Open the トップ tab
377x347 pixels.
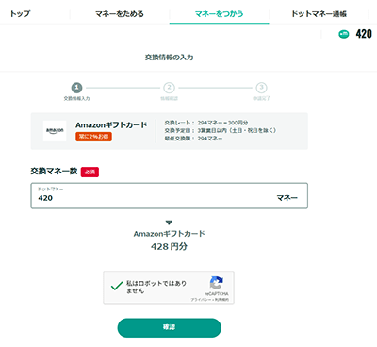20,13
